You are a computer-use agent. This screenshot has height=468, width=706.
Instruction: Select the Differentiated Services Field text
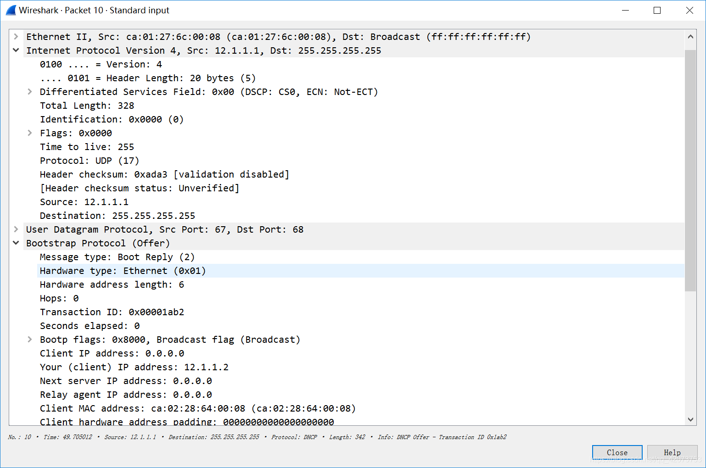209,92
